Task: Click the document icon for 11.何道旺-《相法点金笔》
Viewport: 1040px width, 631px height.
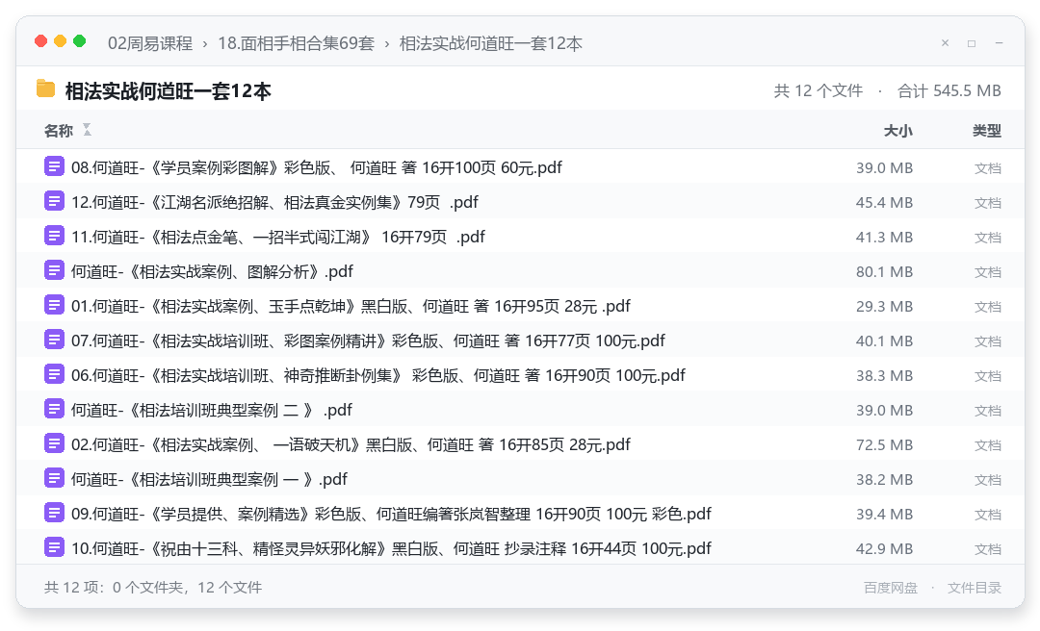Action: coord(54,236)
